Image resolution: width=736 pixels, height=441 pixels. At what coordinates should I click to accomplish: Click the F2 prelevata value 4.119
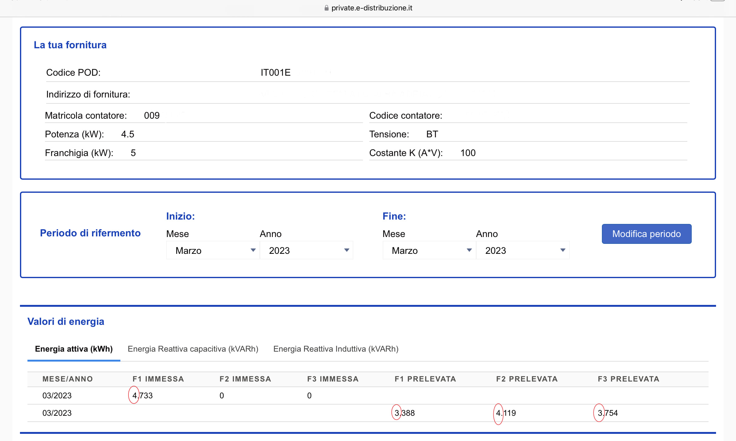506,413
